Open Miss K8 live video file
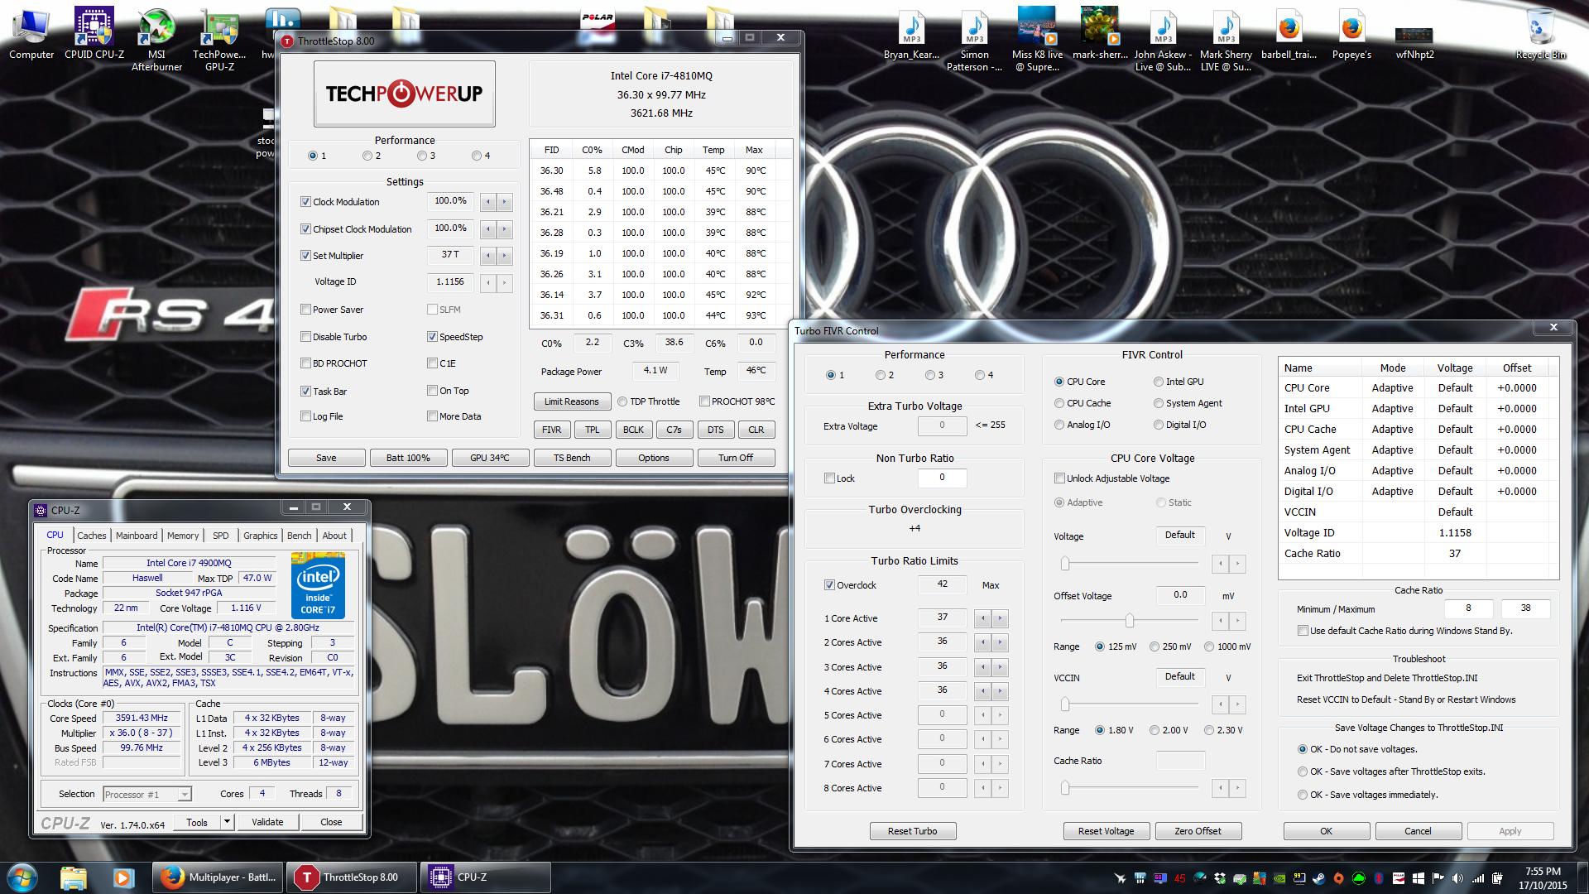This screenshot has height=894, width=1589. (1037, 39)
